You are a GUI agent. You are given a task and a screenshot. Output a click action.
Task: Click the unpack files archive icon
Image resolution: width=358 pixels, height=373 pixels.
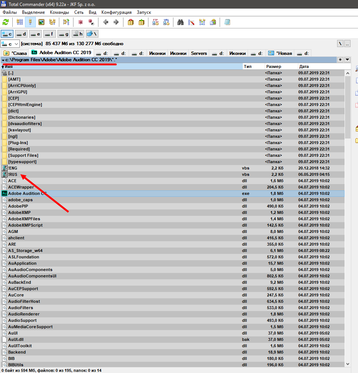click(x=141, y=22)
